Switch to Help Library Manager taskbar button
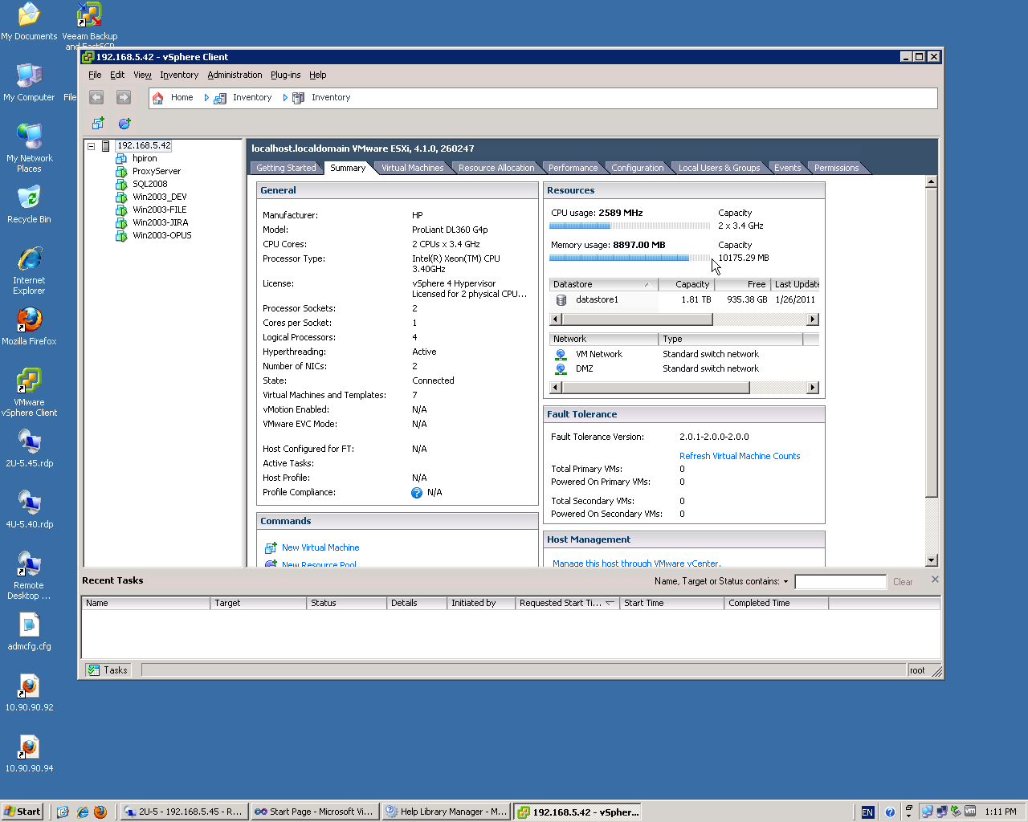Screen dimensions: 1028x822 tap(446, 812)
